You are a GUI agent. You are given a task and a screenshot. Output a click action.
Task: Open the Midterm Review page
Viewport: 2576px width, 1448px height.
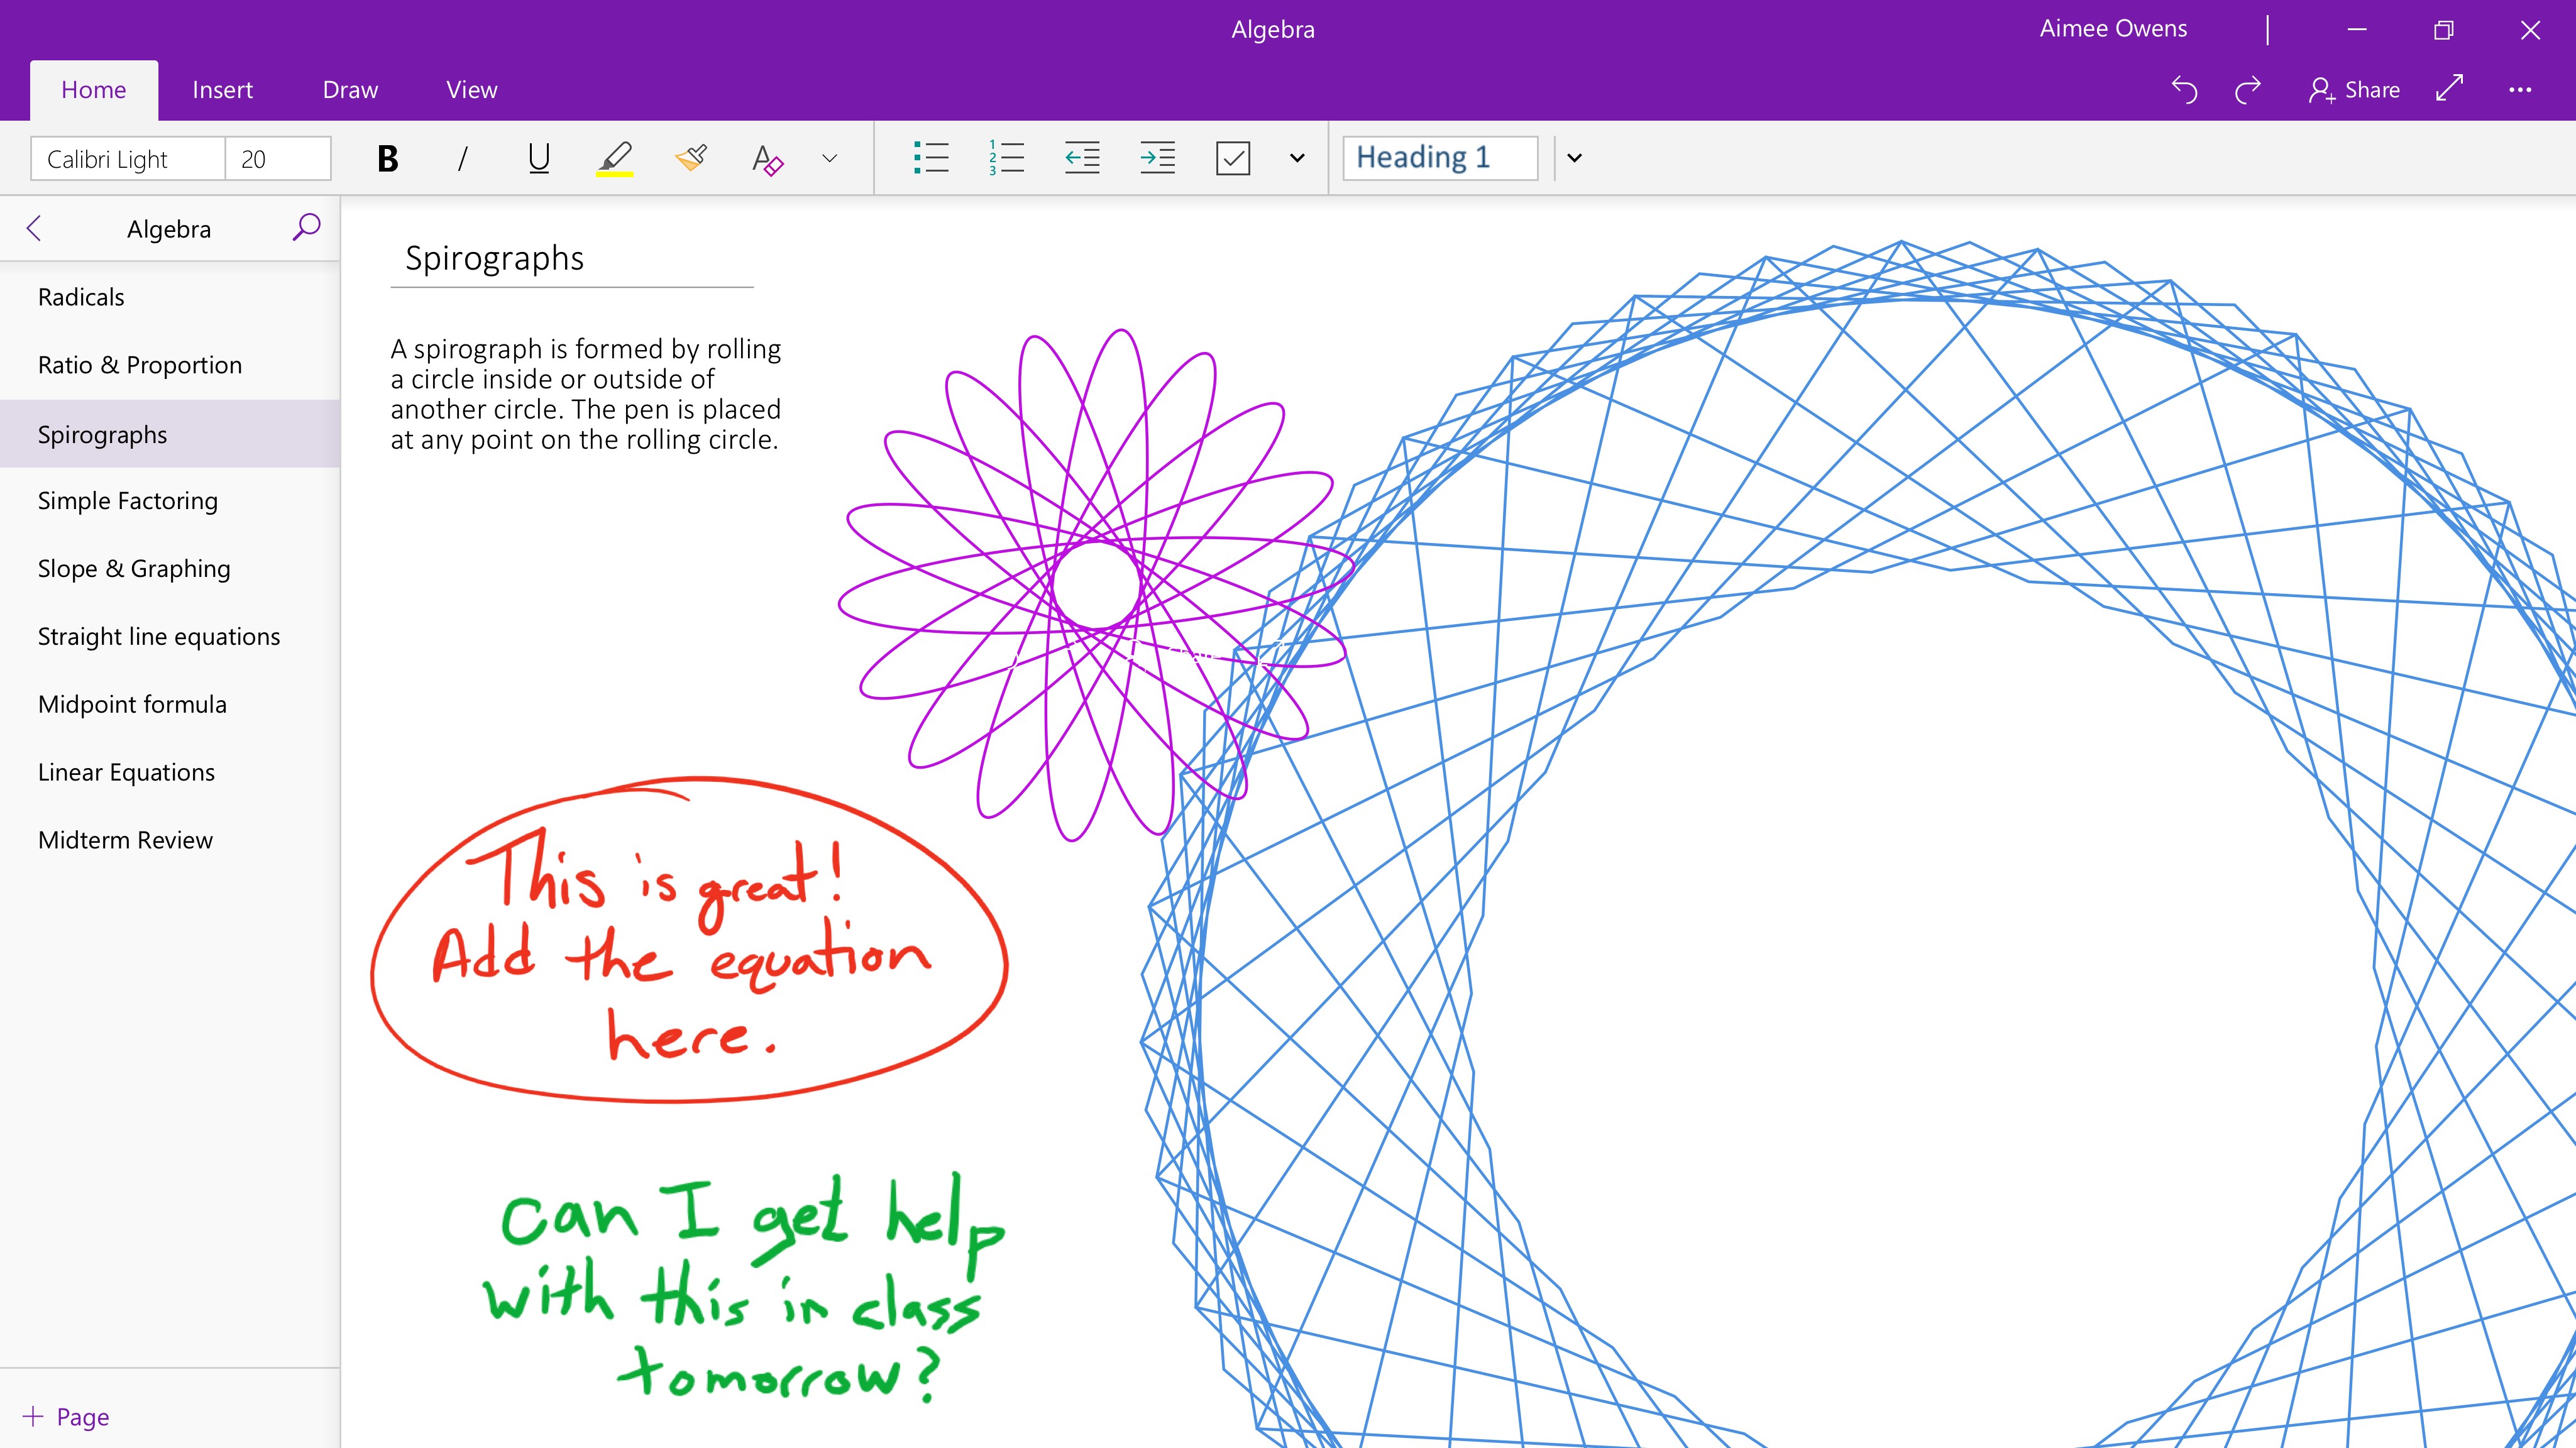125,839
